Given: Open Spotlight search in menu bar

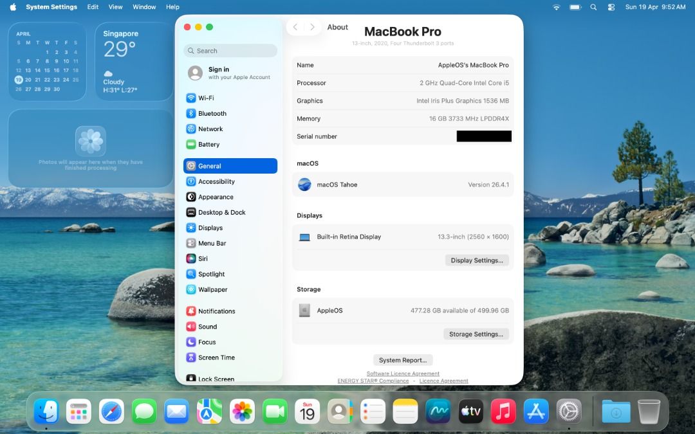Looking at the screenshot, I should click(593, 6).
